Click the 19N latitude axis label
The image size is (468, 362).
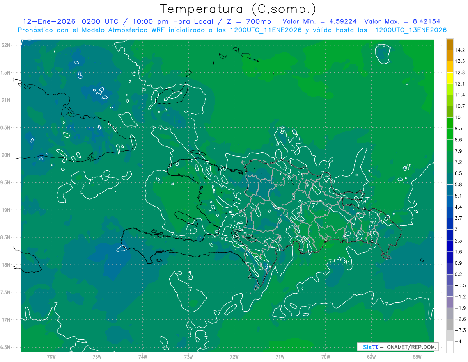point(6,210)
